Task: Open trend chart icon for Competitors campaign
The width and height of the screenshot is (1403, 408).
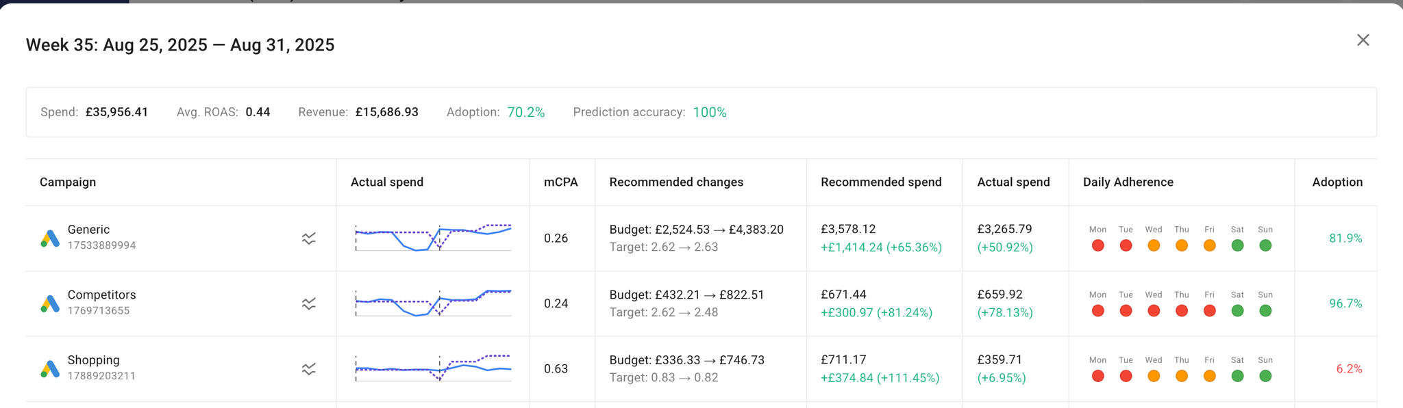Action: coord(309,303)
